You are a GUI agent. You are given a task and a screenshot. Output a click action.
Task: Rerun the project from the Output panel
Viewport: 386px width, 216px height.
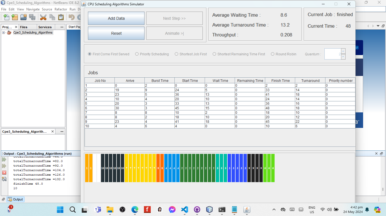pyautogui.click(x=4, y=159)
